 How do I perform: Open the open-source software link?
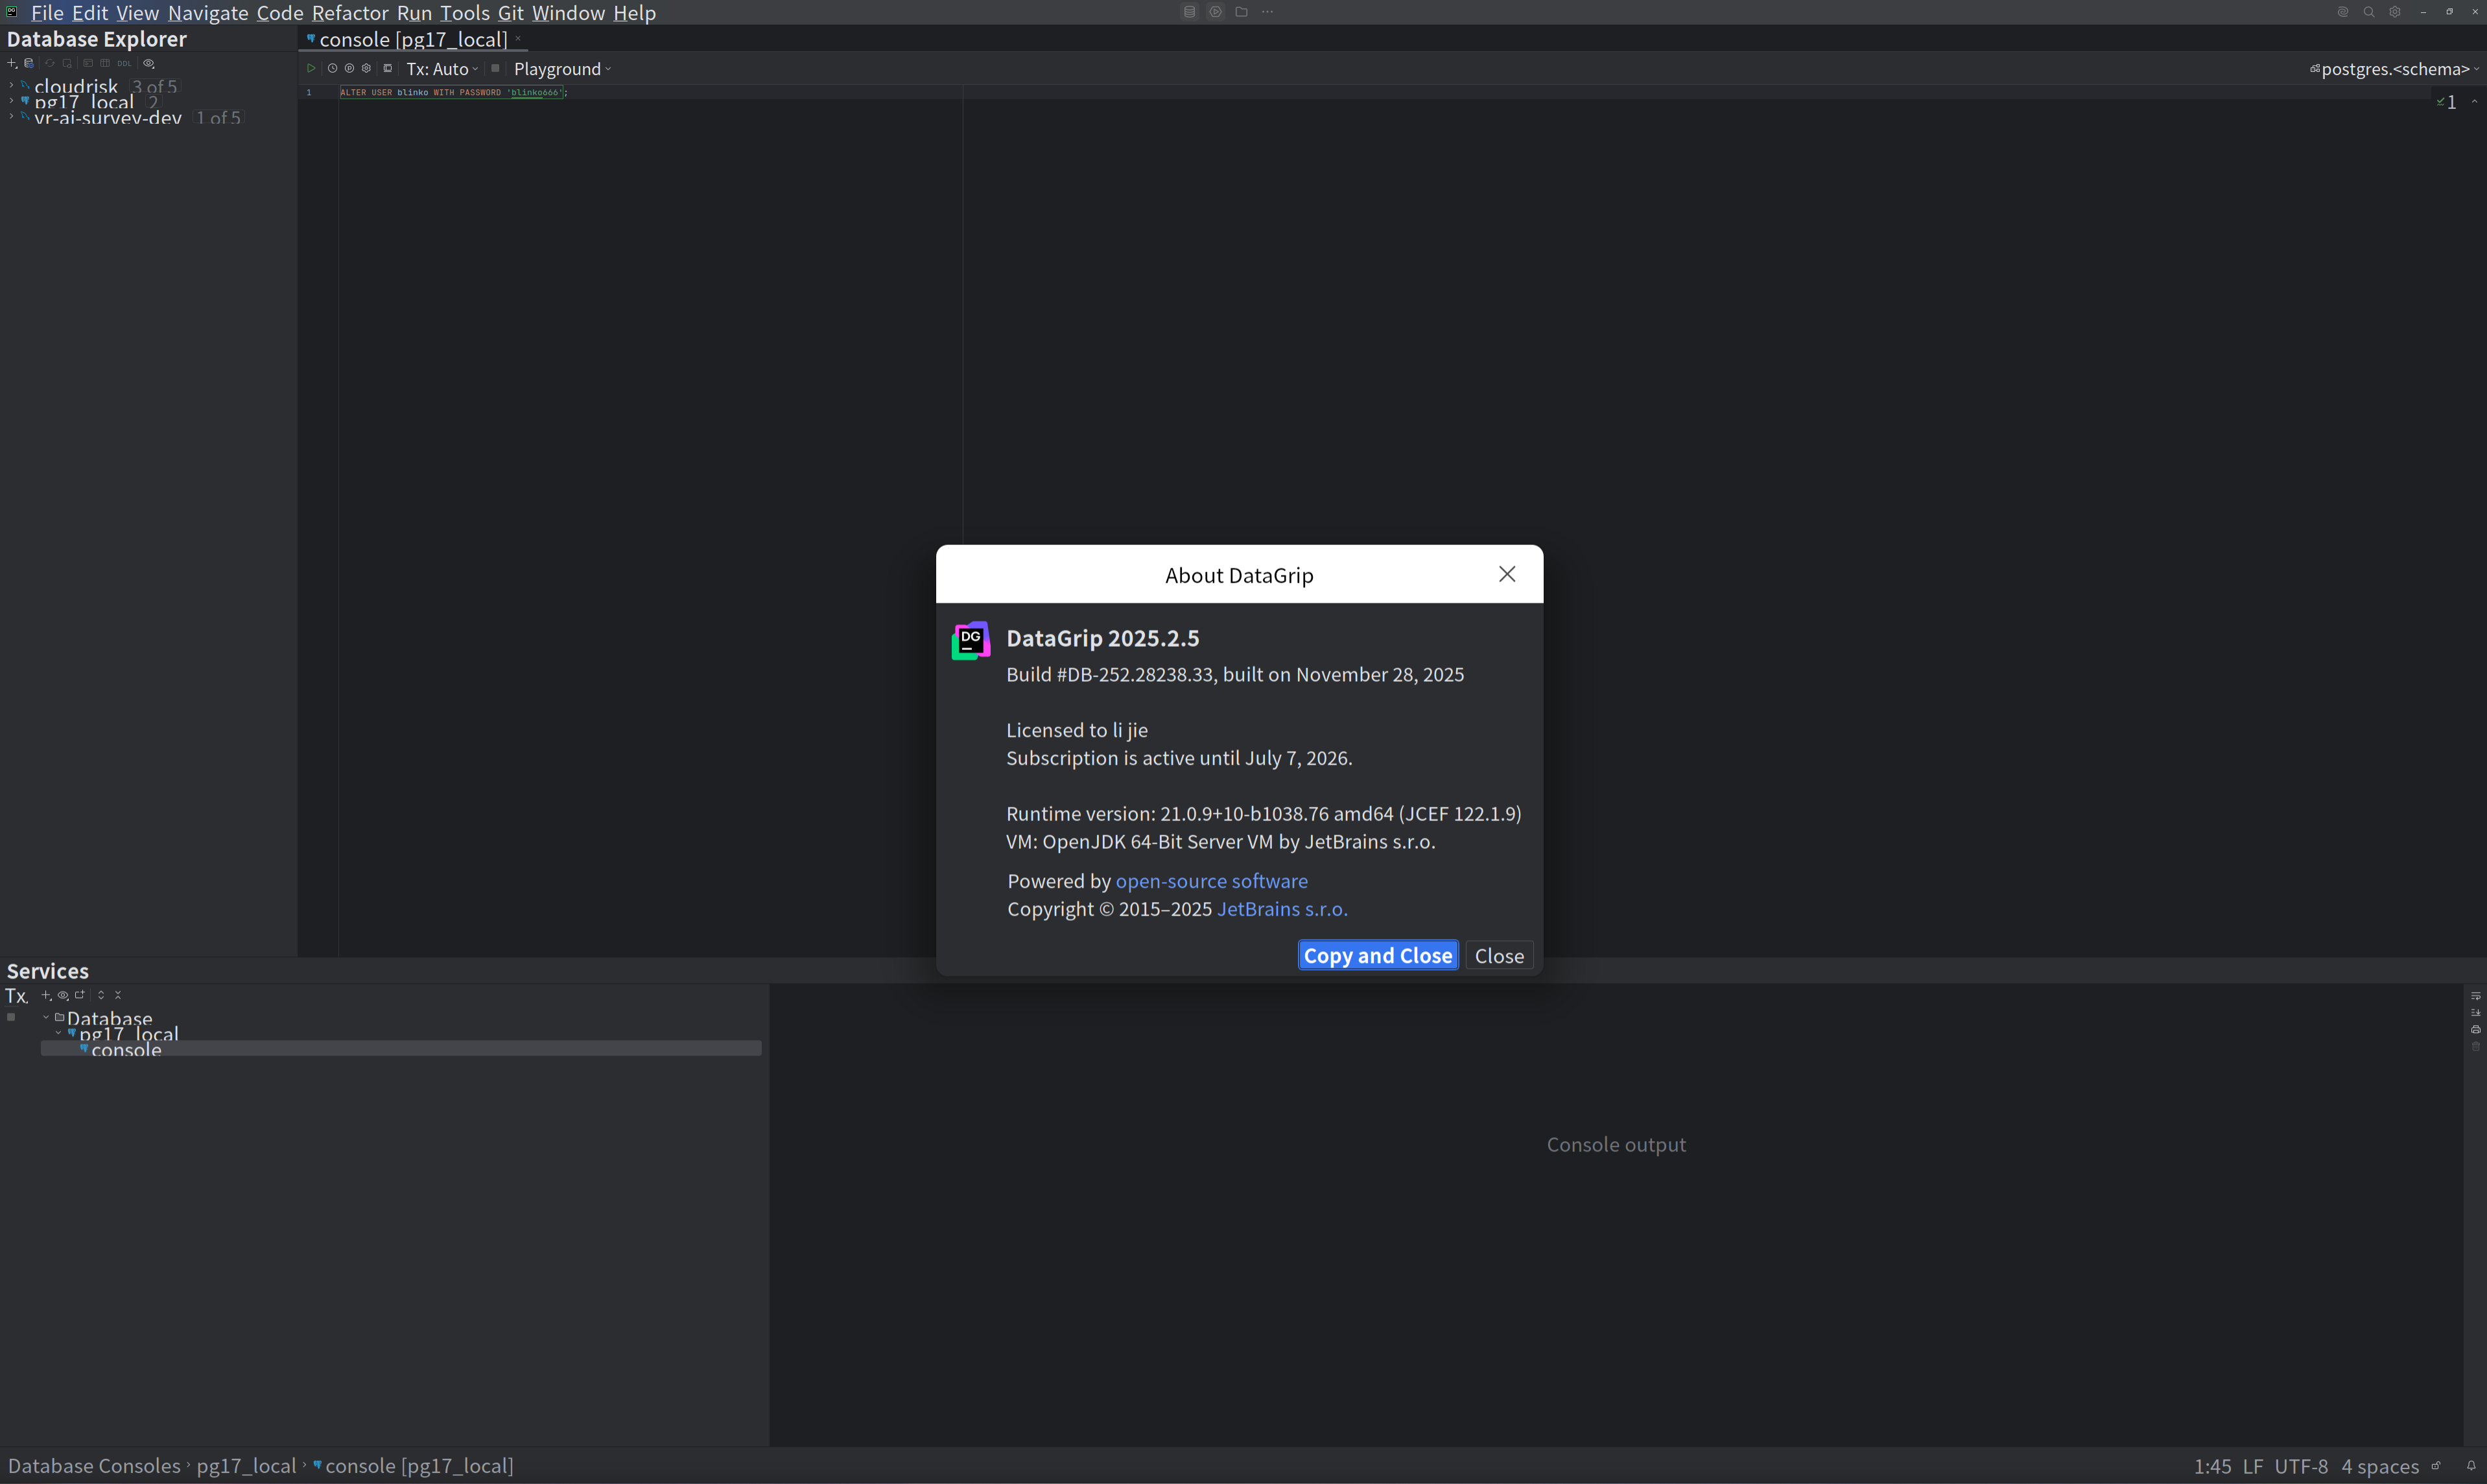click(1210, 881)
